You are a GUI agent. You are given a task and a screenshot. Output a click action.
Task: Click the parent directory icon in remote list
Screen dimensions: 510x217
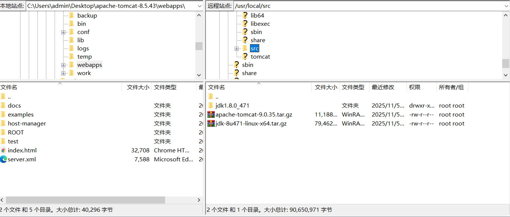(211, 96)
